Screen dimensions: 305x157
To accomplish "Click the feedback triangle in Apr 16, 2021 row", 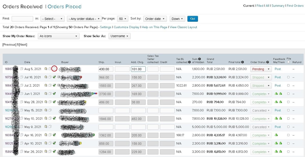I will pos(276,135).
